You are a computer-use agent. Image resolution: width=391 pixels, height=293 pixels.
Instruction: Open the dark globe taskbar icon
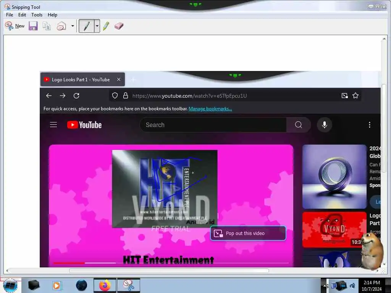tap(81, 285)
